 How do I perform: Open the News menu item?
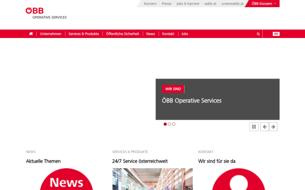pyautogui.click(x=150, y=34)
